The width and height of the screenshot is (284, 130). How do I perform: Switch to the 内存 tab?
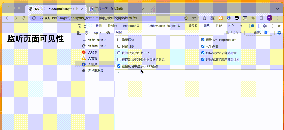click(x=231, y=26)
